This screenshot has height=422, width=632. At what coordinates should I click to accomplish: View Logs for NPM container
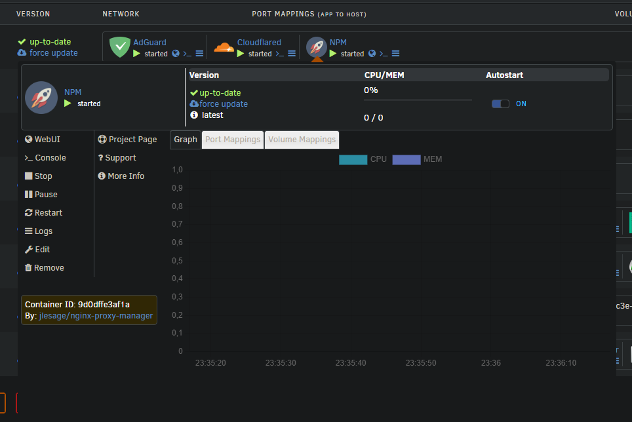(x=39, y=231)
